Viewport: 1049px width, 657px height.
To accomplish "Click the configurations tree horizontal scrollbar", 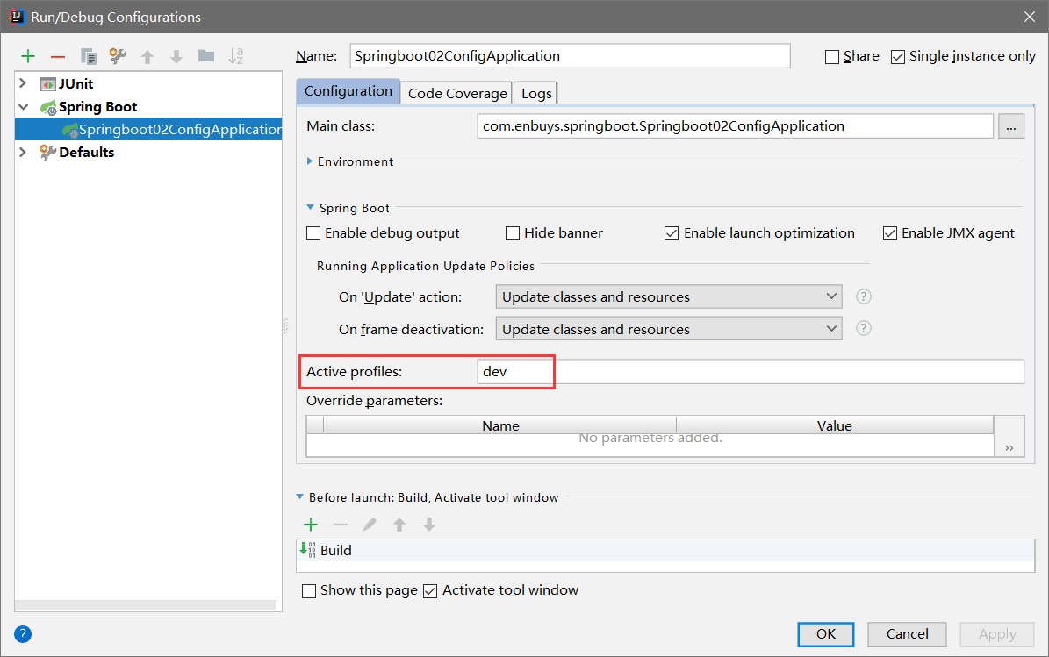I will pos(146,605).
